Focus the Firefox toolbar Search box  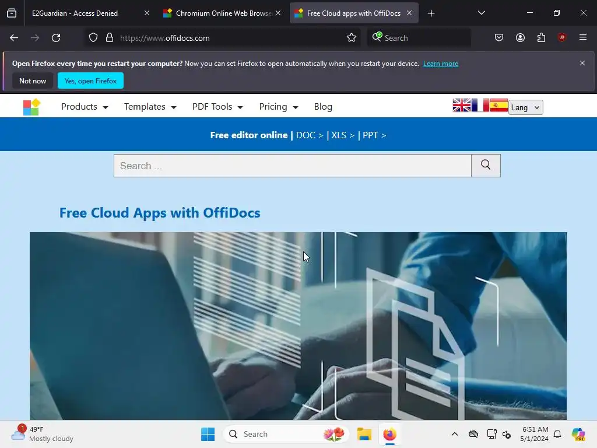point(419,38)
